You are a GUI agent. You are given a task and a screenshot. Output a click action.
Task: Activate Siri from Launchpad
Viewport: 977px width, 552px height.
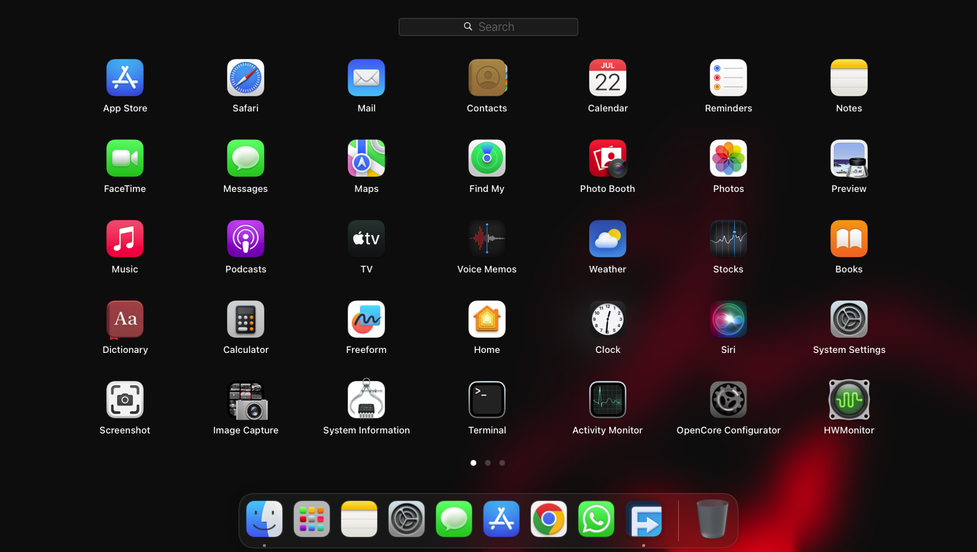728,319
